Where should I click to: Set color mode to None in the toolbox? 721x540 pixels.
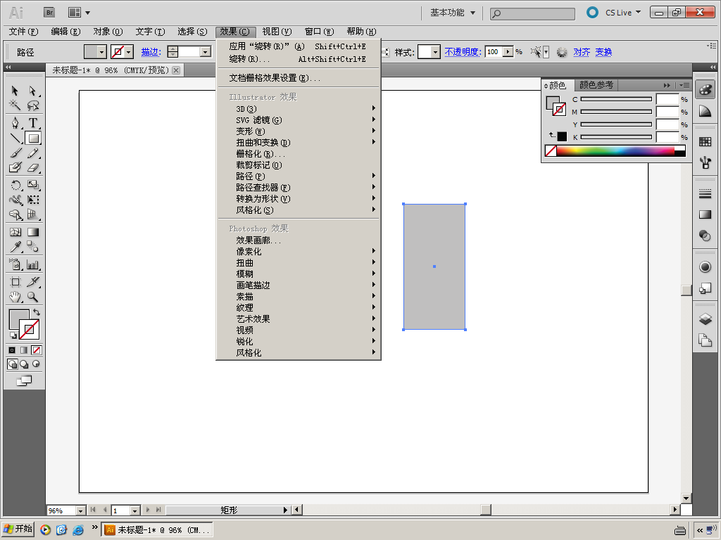(x=37, y=350)
